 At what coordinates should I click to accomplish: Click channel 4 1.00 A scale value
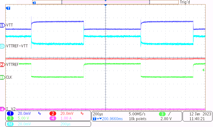coord(66,118)
